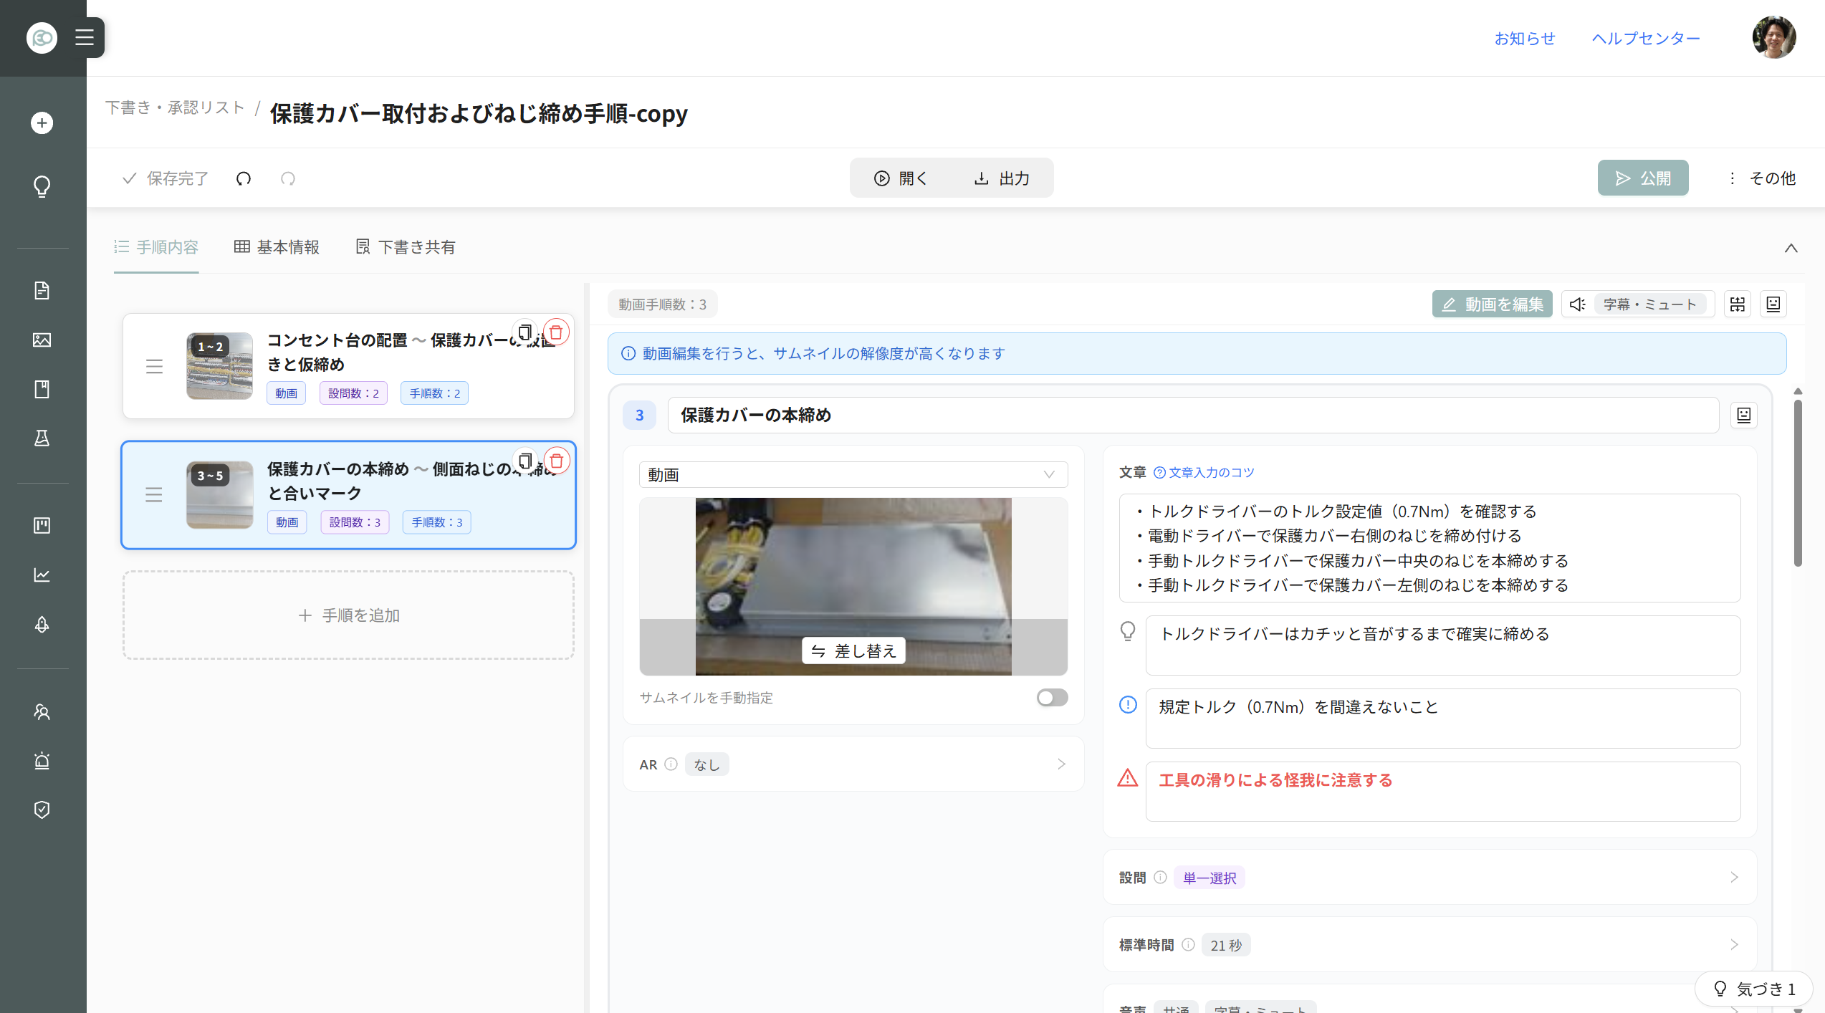Open the document icon in sidebar
This screenshot has height=1013, width=1825.
(42, 290)
